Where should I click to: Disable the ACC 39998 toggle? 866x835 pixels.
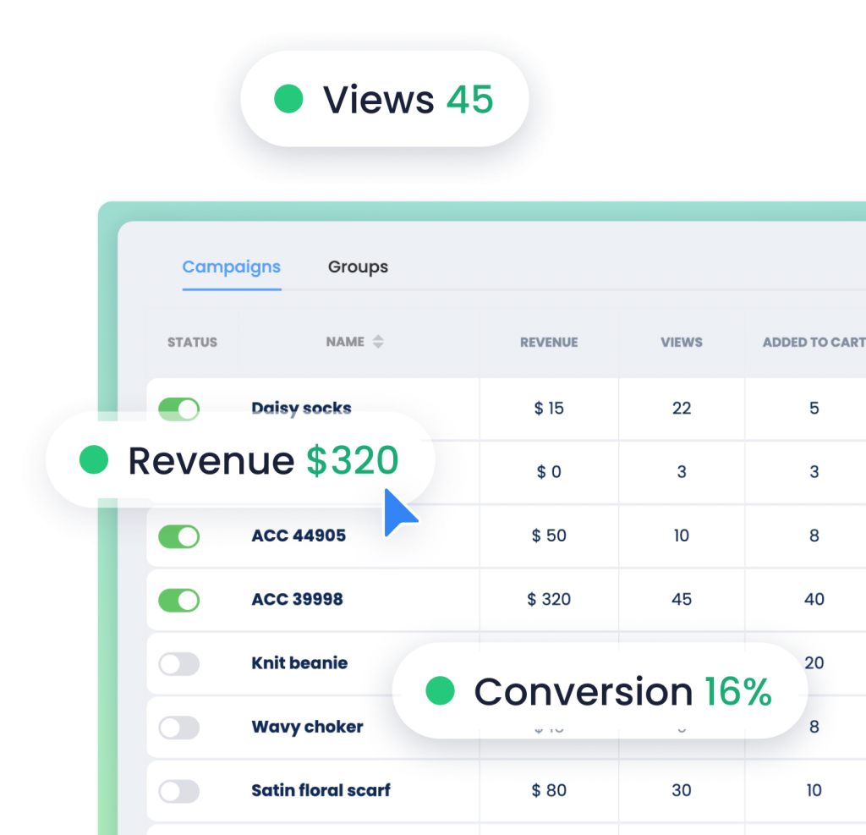coord(178,600)
